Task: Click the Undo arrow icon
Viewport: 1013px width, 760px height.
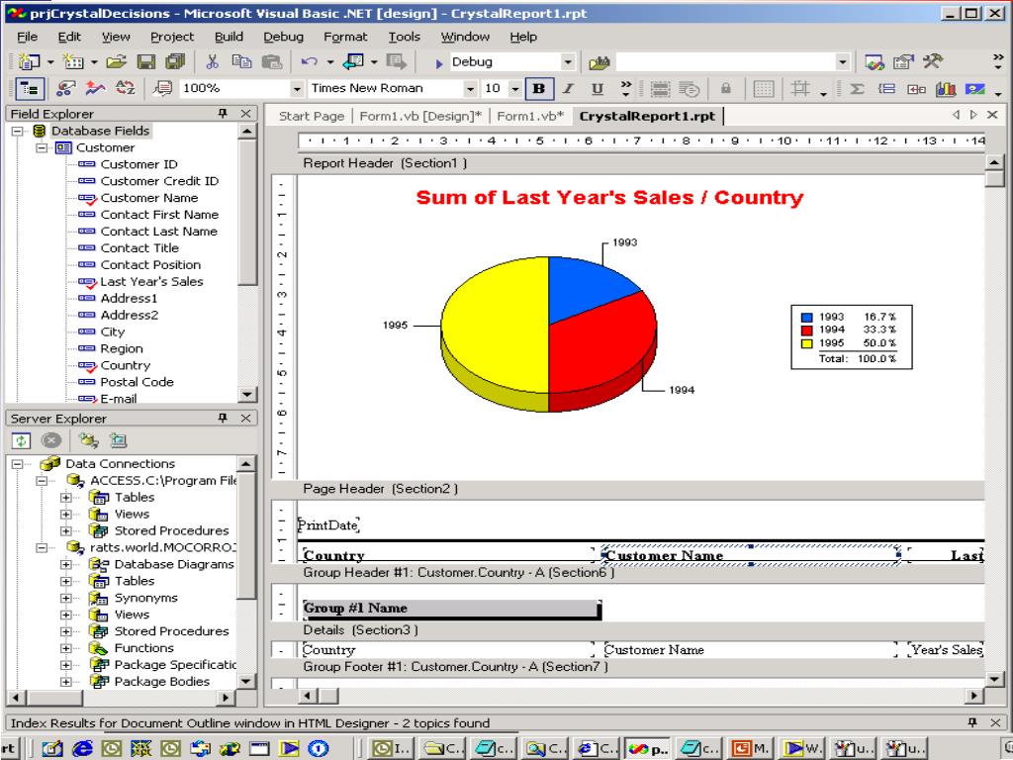Action: 310,62
